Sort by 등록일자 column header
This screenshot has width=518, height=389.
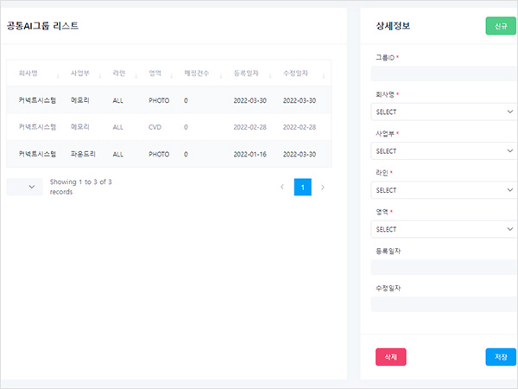coord(250,73)
